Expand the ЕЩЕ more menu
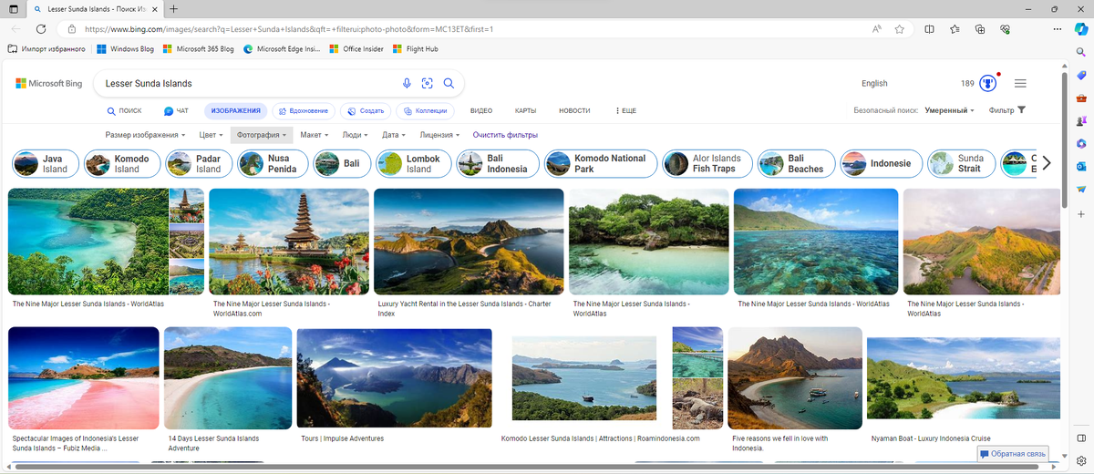The height and width of the screenshot is (474, 1094). [x=625, y=110]
